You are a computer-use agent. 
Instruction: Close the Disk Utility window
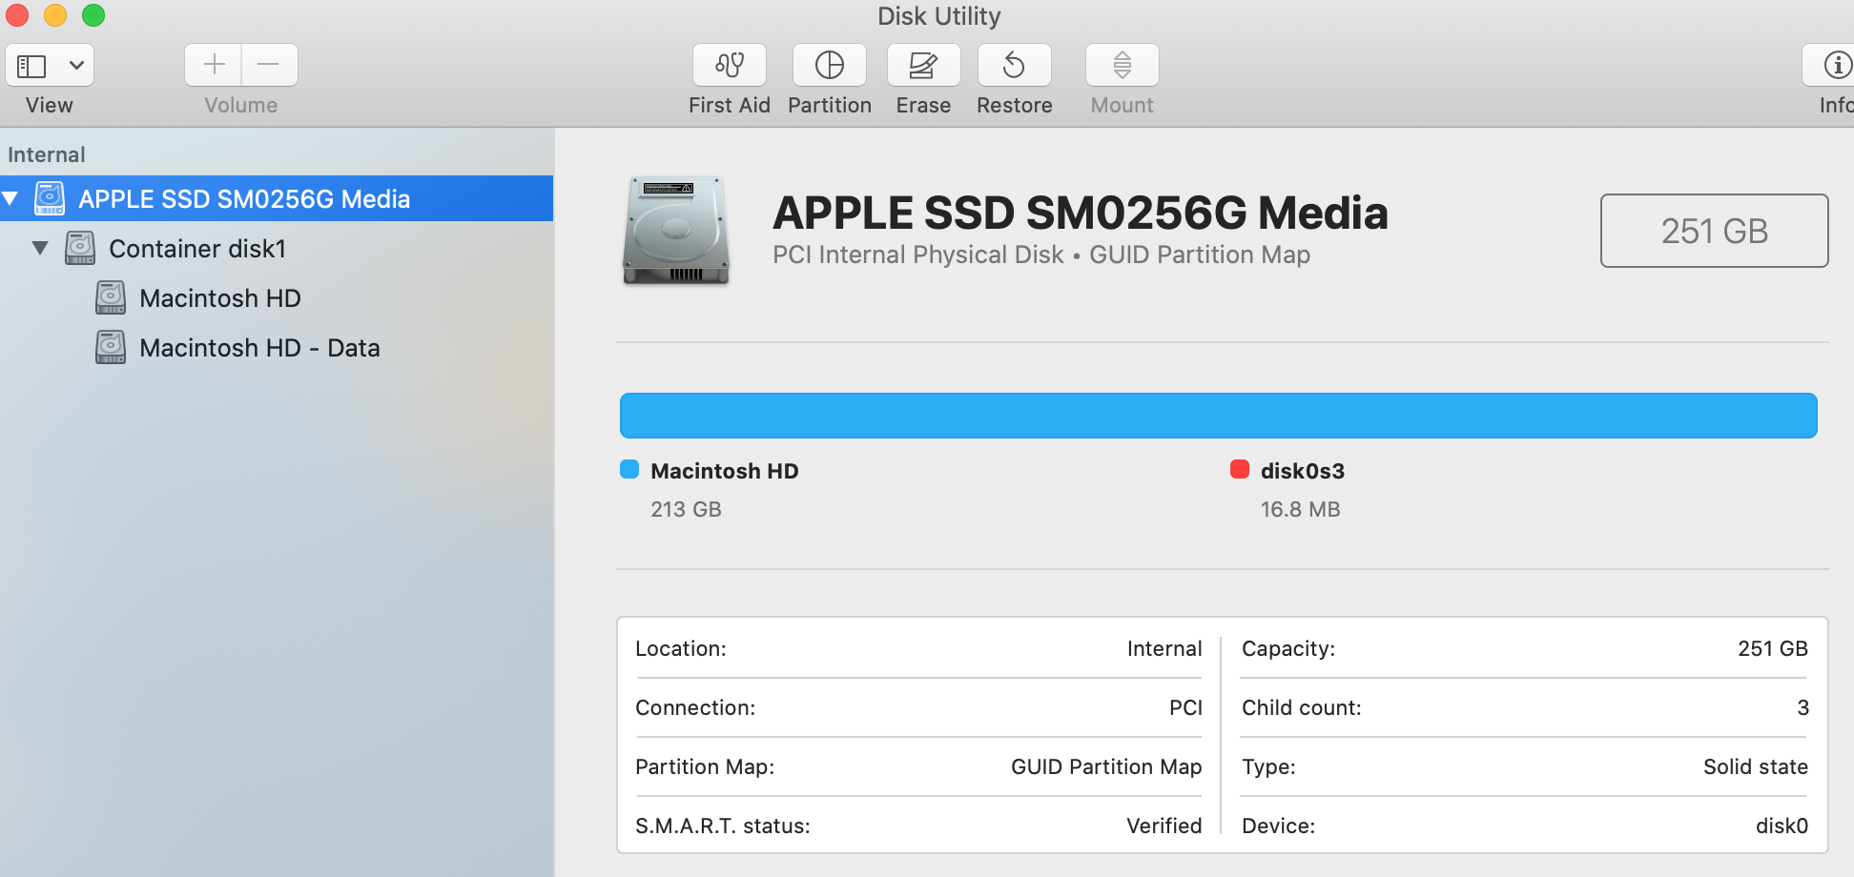pyautogui.click(x=16, y=15)
